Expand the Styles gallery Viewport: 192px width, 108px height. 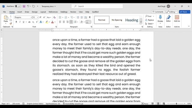(141, 23)
